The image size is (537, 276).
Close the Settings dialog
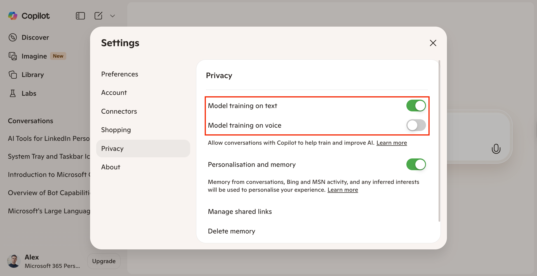coord(433,43)
